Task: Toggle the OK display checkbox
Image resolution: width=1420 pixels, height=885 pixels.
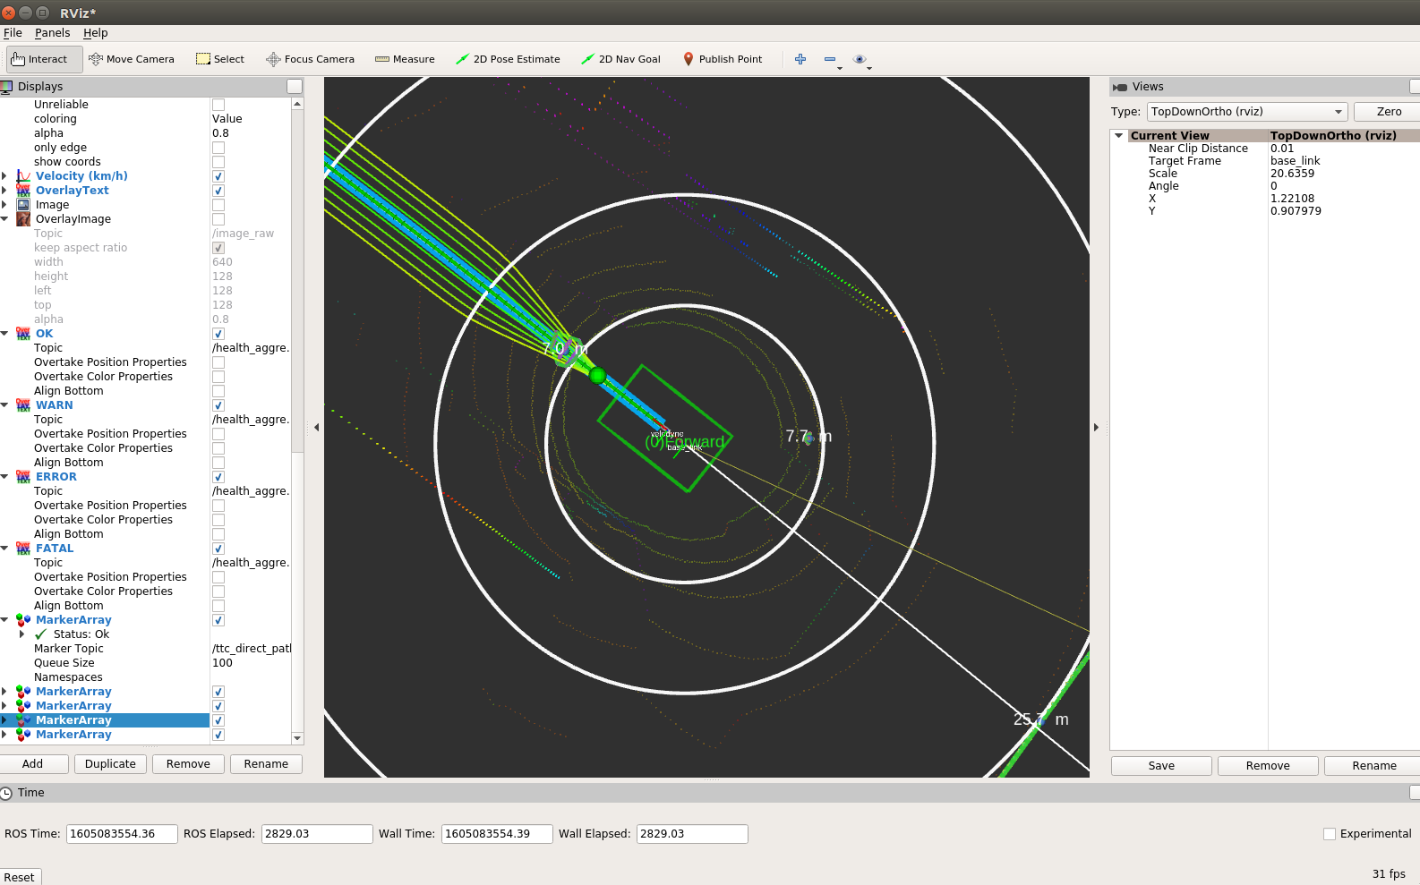Action: point(218,334)
